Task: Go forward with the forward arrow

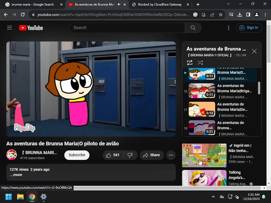Action: click(x=14, y=15)
